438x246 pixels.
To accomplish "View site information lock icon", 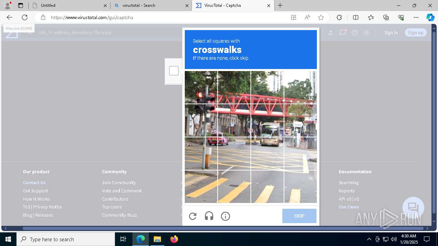I will pos(43,17).
